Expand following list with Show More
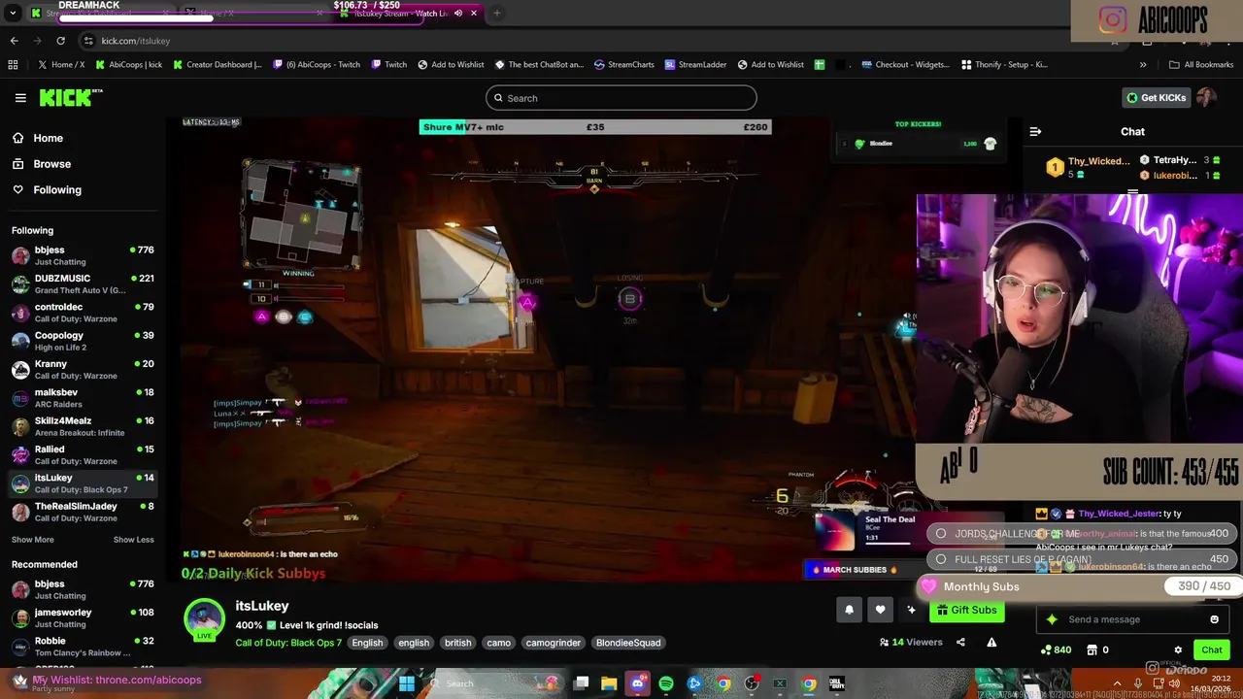This screenshot has height=699, width=1243. pos(33,540)
